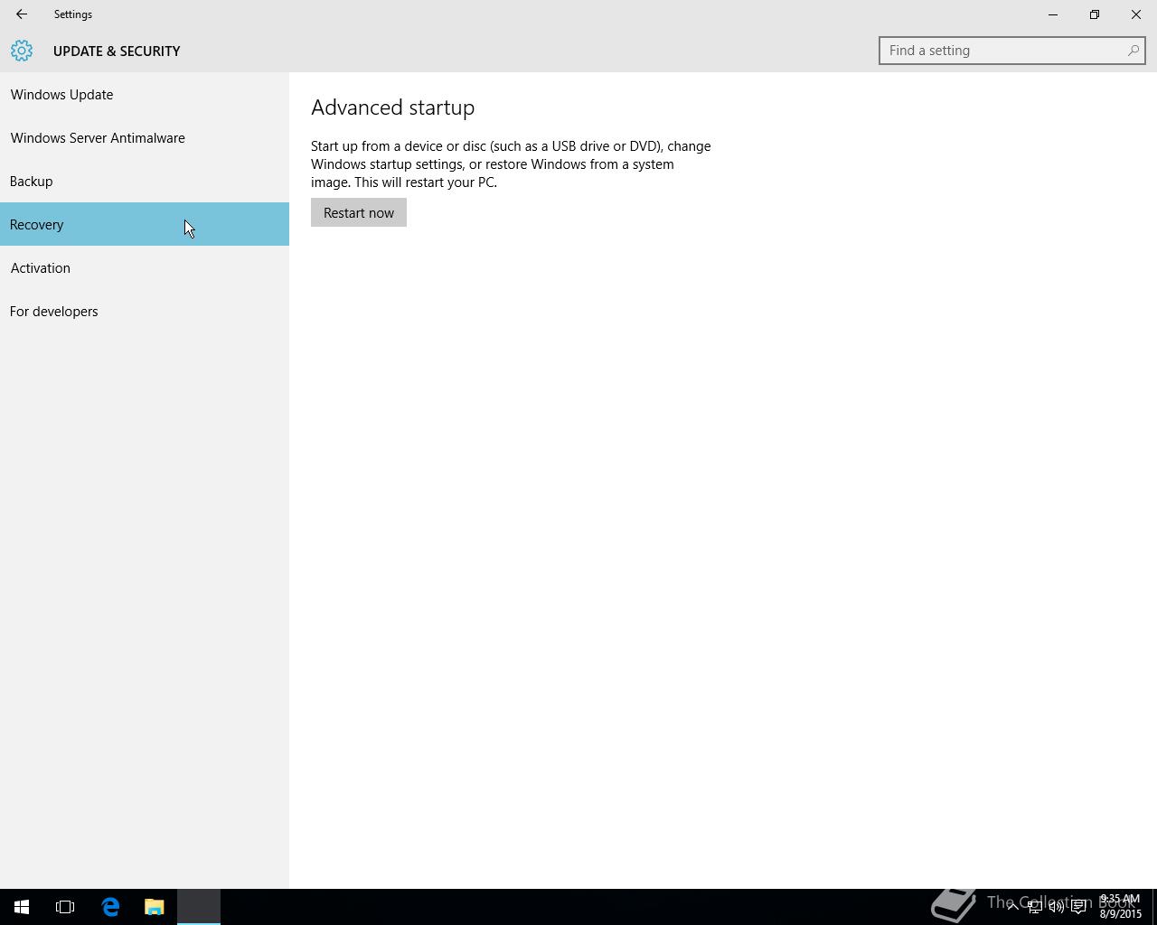The width and height of the screenshot is (1157, 925).
Task: Open the Action Center notifications icon
Action: (x=1078, y=907)
